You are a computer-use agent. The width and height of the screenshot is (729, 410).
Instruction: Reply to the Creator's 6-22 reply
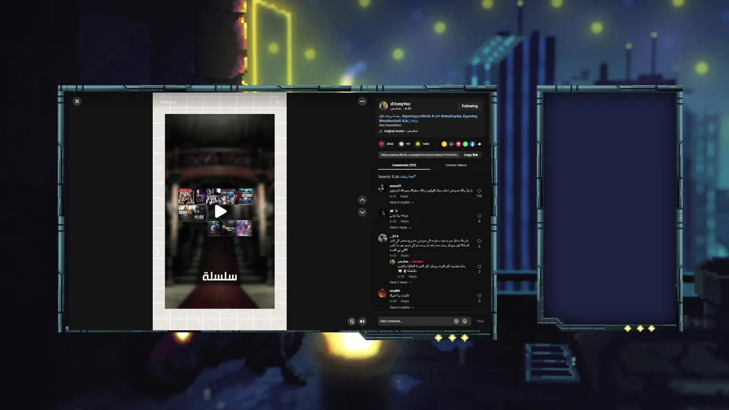(x=412, y=276)
